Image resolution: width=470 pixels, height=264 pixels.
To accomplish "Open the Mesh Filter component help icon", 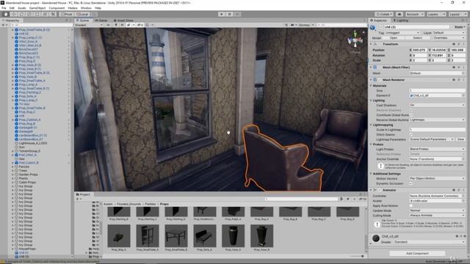I will [454, 67].
